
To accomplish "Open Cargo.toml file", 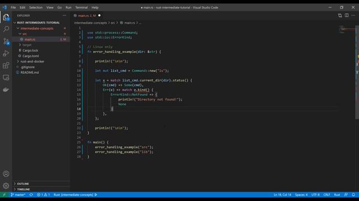I will (x=30, y=56).
